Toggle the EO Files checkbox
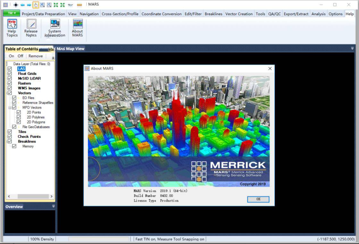 tap(14, 98)
